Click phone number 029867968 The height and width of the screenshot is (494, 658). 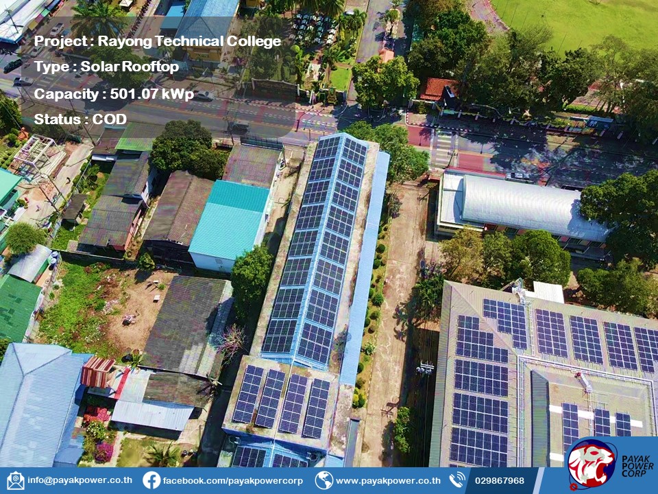500,480
